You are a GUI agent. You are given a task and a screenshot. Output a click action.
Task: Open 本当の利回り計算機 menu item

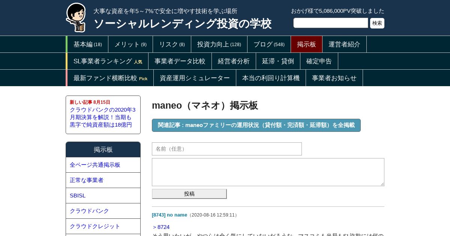click(271, 78)
